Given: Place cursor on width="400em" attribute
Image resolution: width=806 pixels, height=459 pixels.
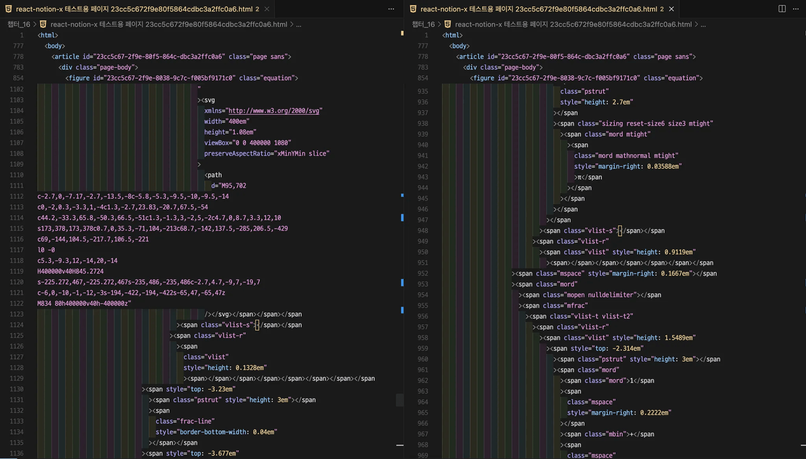Looking at the screenshot, I should [x=227, y=121].
